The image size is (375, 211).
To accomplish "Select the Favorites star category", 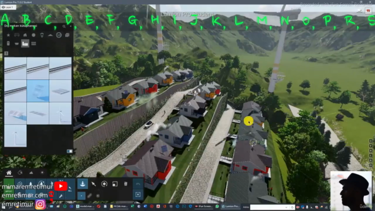I will [x=8, y=35].
